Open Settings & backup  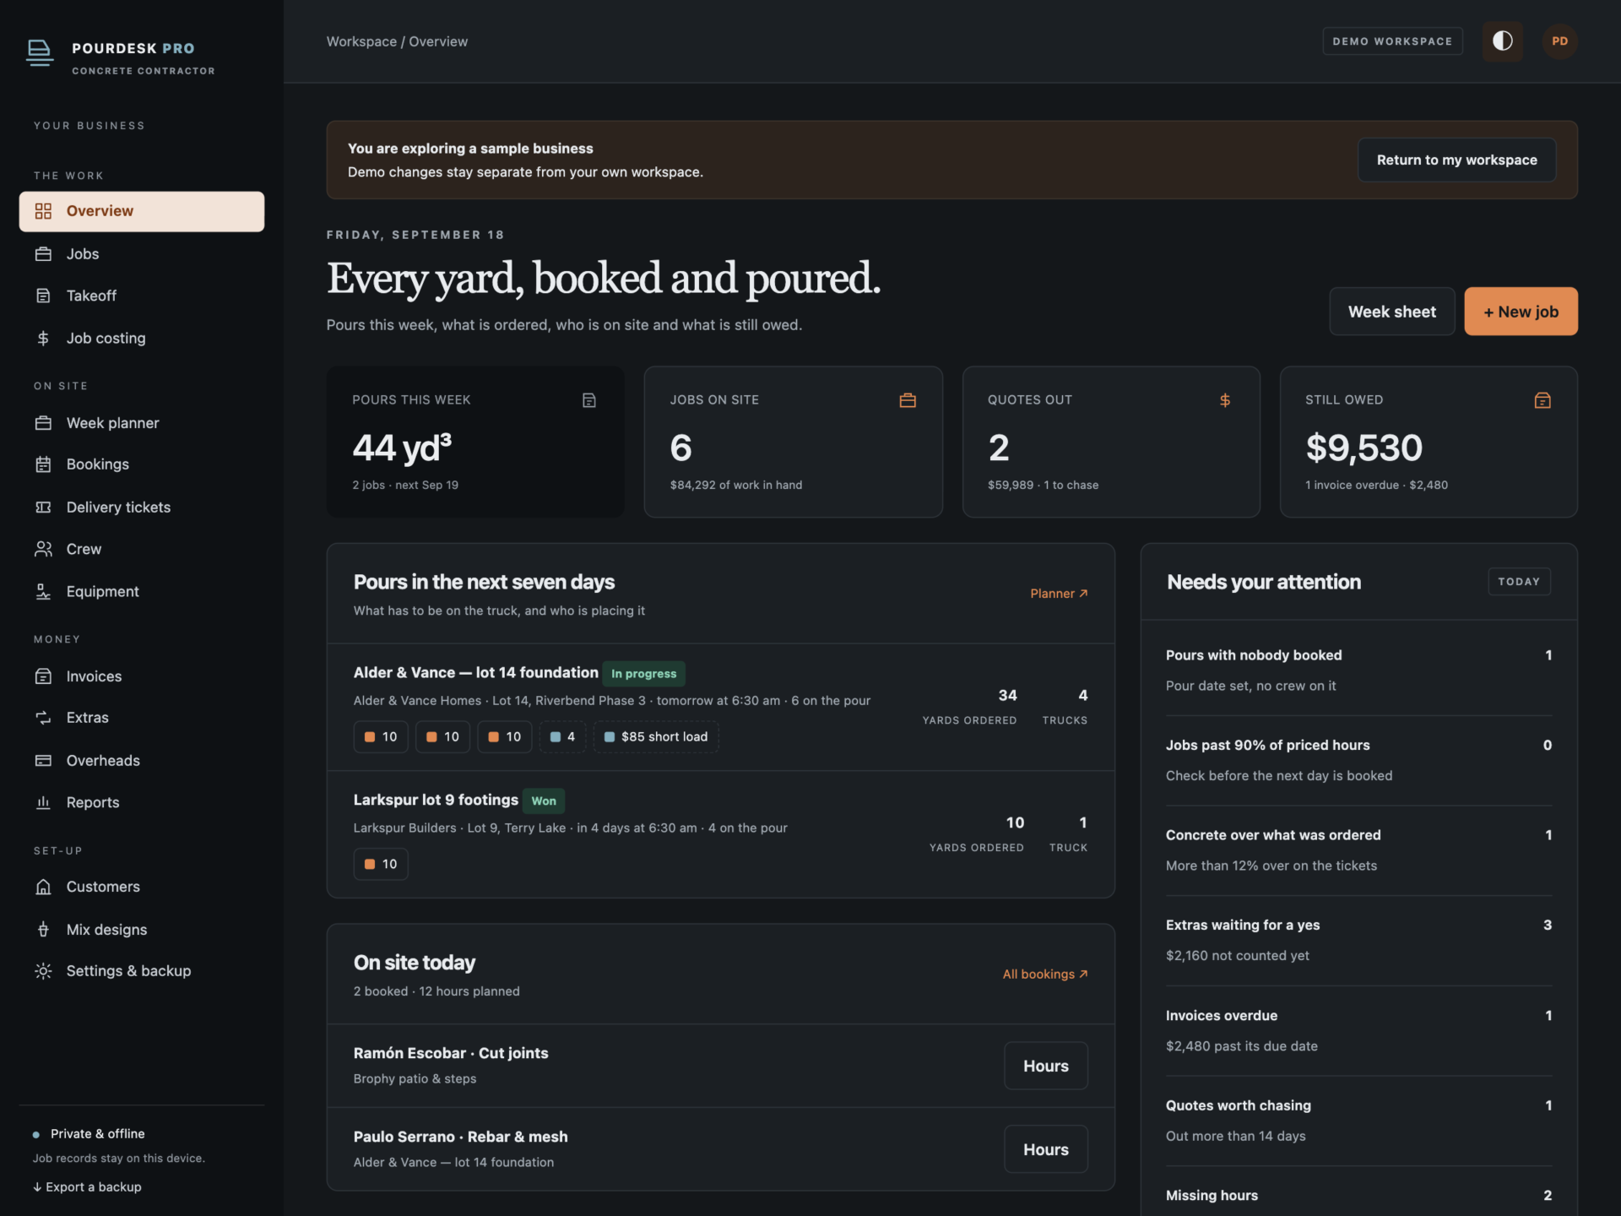pyautogui.click(x=142, y=971)
